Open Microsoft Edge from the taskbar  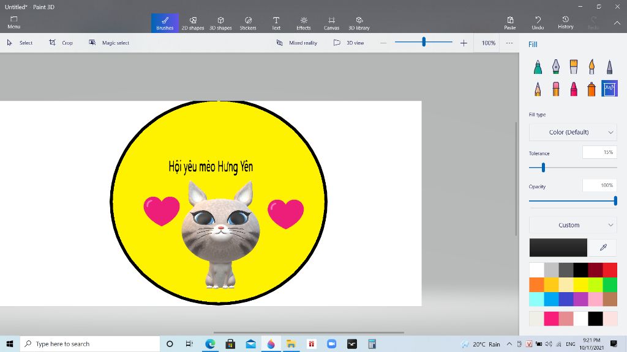tap(210, 343)
